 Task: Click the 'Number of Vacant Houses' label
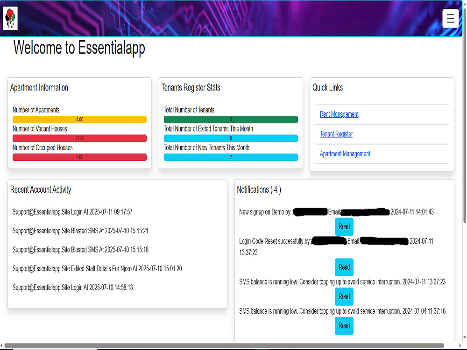(x=40, y=129)
